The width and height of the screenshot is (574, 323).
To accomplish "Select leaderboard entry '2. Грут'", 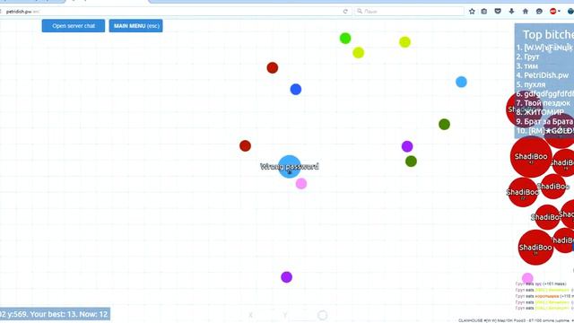I will (x=528, y=57).
